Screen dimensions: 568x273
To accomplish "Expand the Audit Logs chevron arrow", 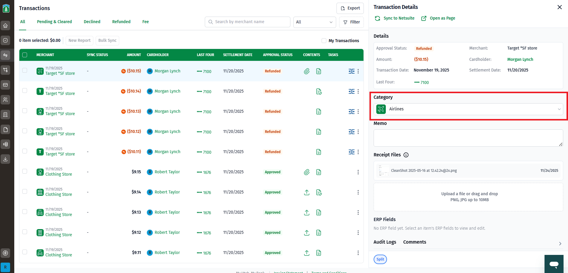I will [560, 244].
